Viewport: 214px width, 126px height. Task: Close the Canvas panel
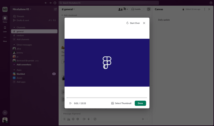(x=209, y=9)
